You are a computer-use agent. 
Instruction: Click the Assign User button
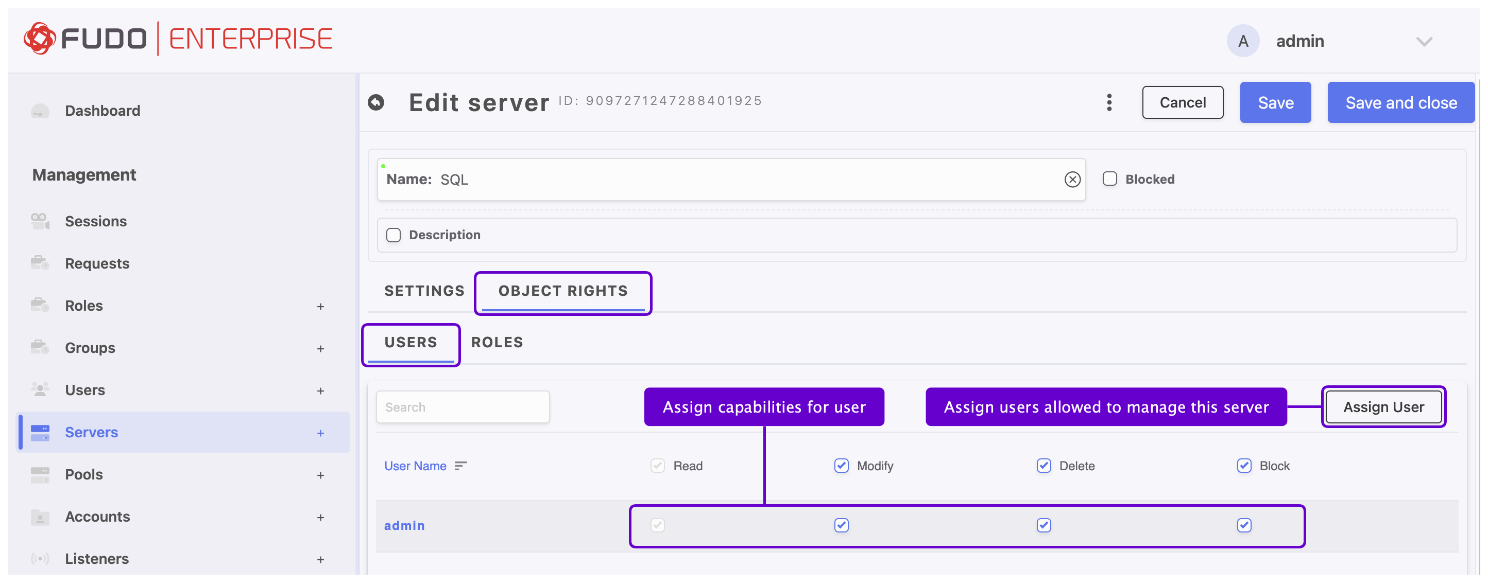1383,406
